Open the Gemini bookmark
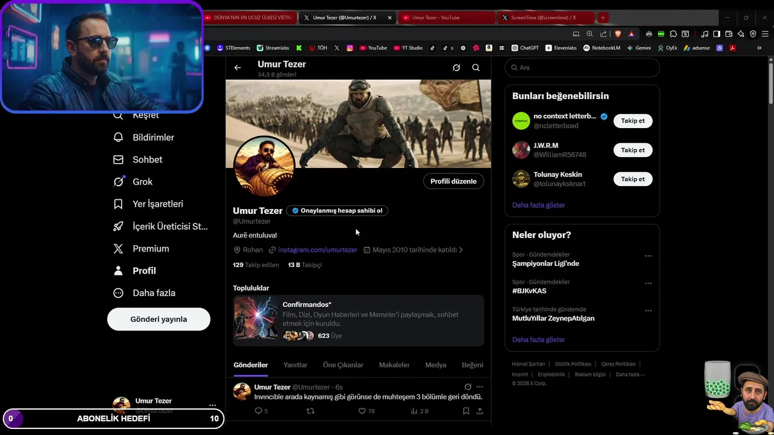 click(639, 48)
